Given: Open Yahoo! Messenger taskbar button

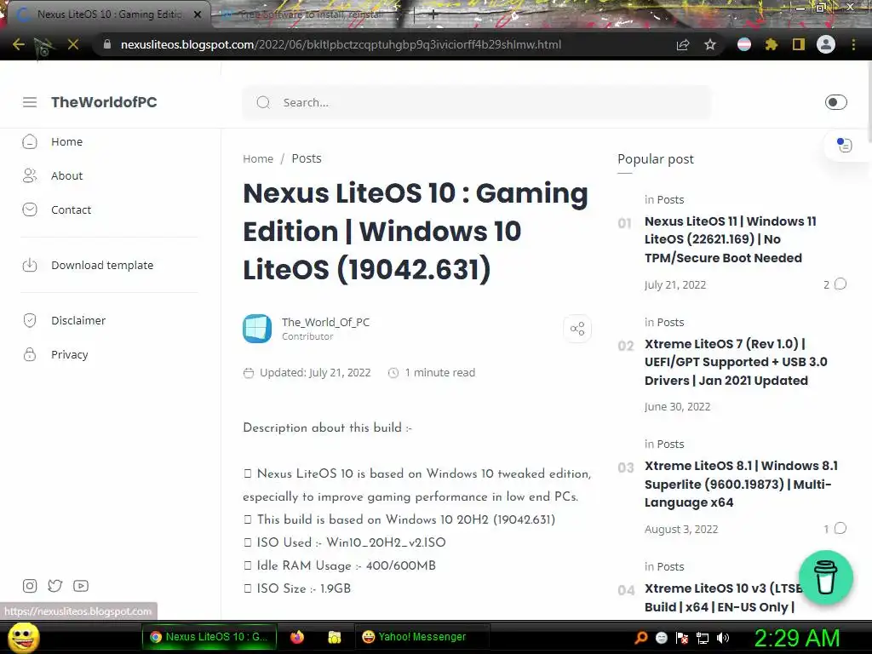Looking at the screenshot, I should click(422, 637).
